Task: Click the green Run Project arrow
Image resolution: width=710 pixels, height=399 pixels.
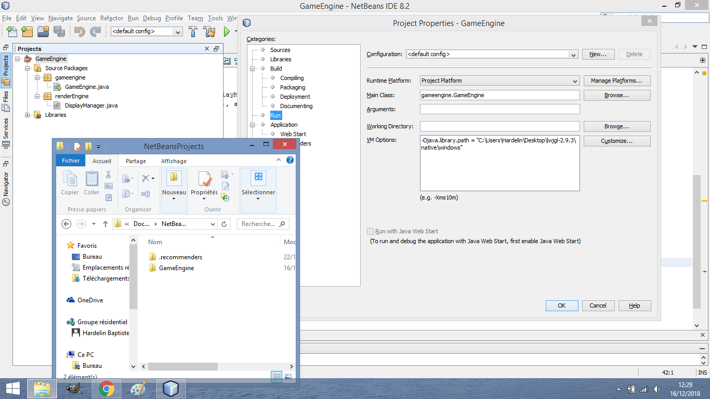Action: point(227,31)
